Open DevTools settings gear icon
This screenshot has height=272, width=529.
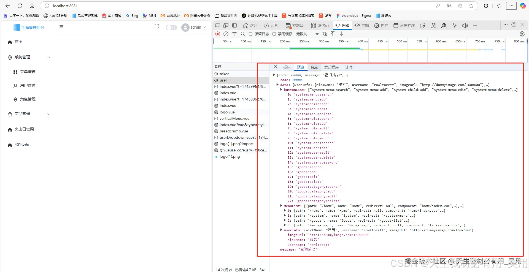[522, 34]
